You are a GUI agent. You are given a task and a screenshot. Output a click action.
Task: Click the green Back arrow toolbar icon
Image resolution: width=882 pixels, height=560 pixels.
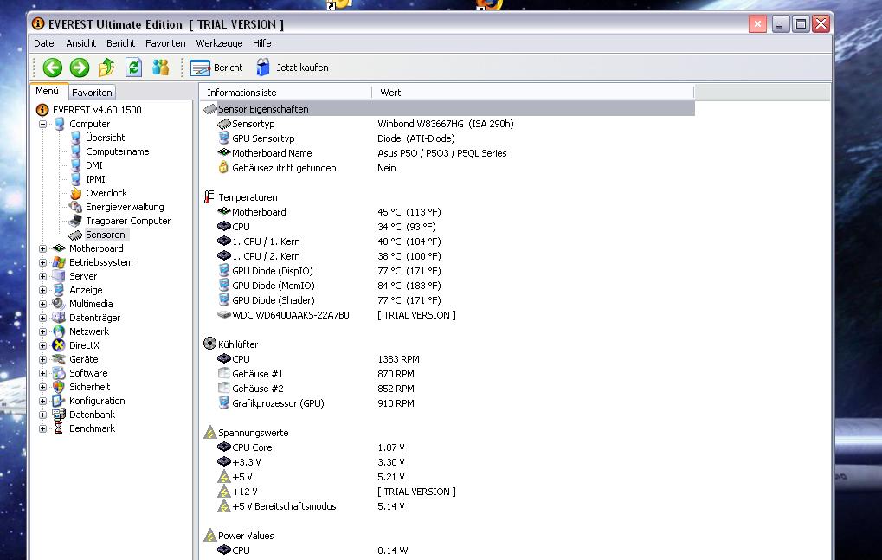52,68
